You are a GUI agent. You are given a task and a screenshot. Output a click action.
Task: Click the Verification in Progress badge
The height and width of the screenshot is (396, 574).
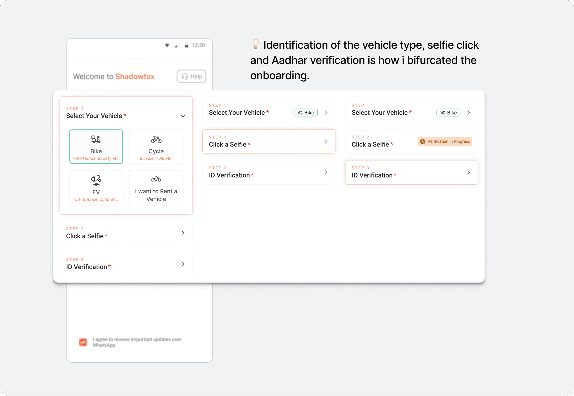[x=445, y=142]
